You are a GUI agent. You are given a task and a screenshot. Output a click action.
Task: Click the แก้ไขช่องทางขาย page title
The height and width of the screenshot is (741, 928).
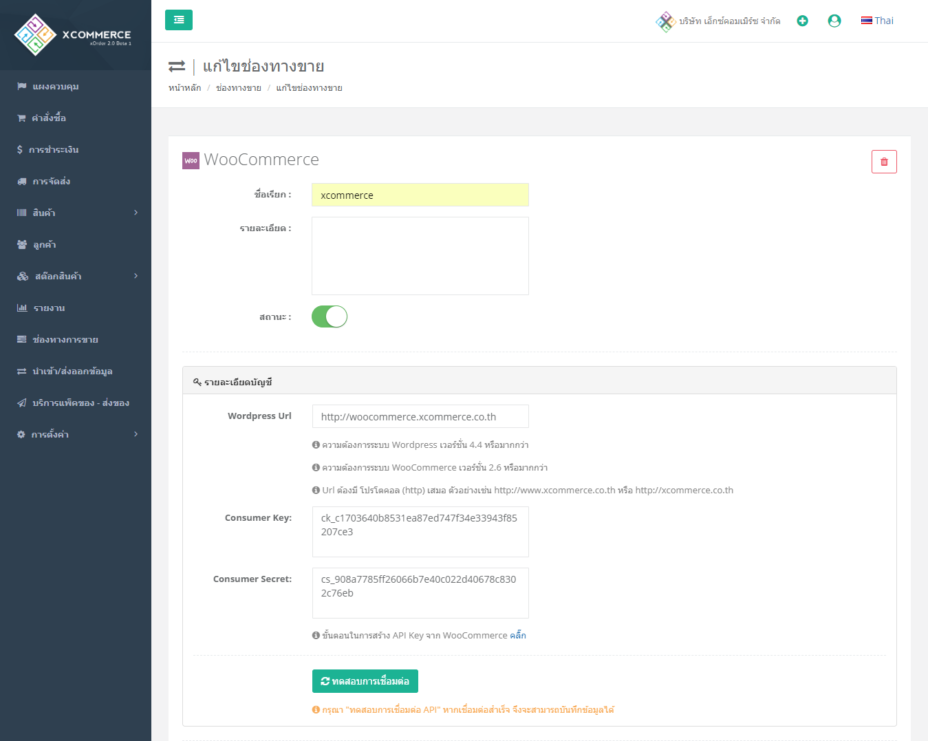(263, 66)
